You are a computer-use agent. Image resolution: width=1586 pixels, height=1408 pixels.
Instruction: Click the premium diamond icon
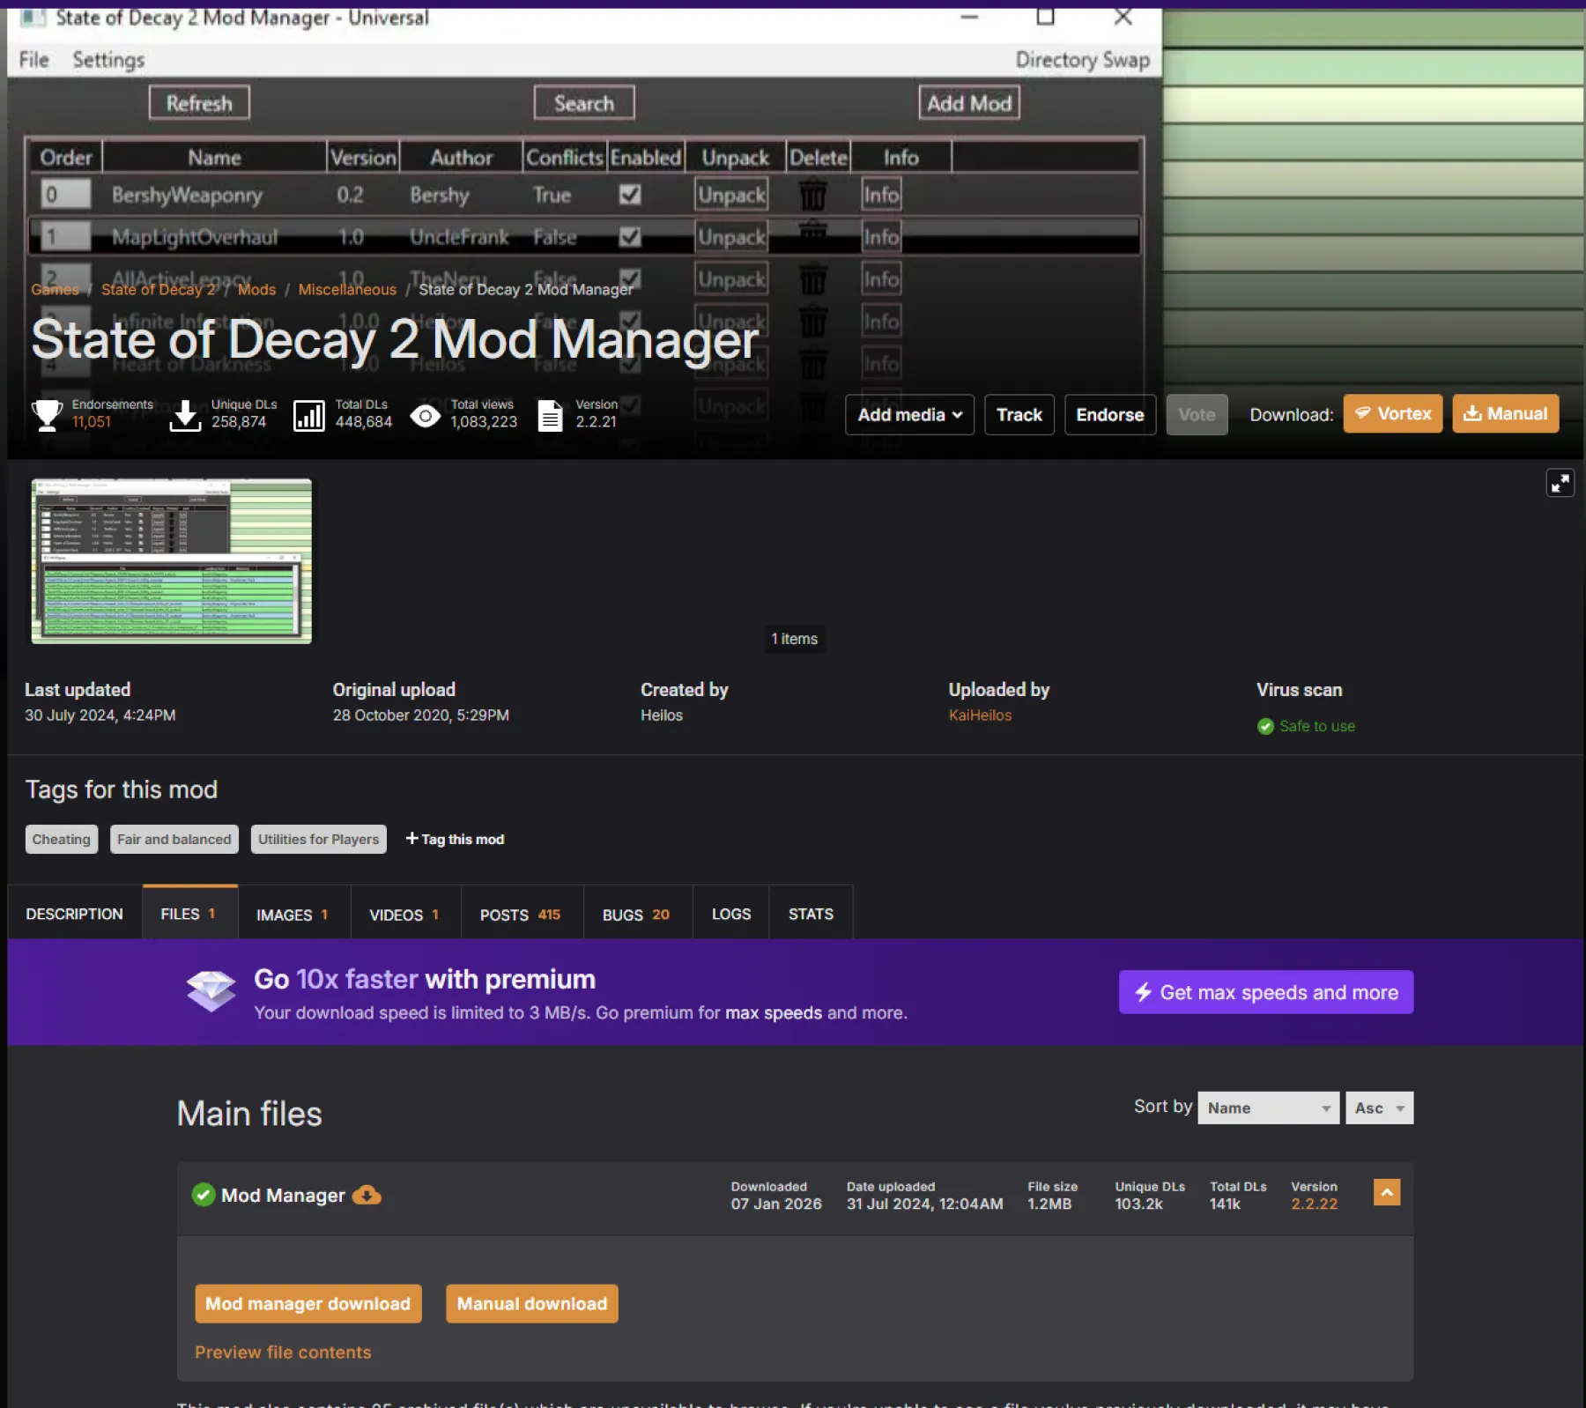coord(211,990)
